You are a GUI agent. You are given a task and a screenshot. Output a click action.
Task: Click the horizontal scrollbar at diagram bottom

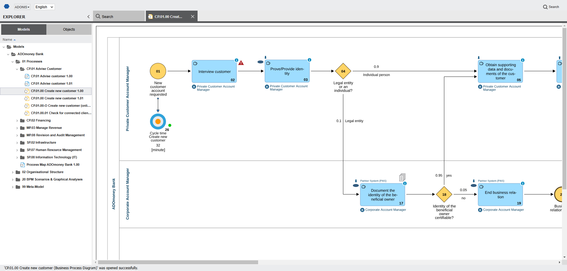pyautogui.click(x=178, y=262)
